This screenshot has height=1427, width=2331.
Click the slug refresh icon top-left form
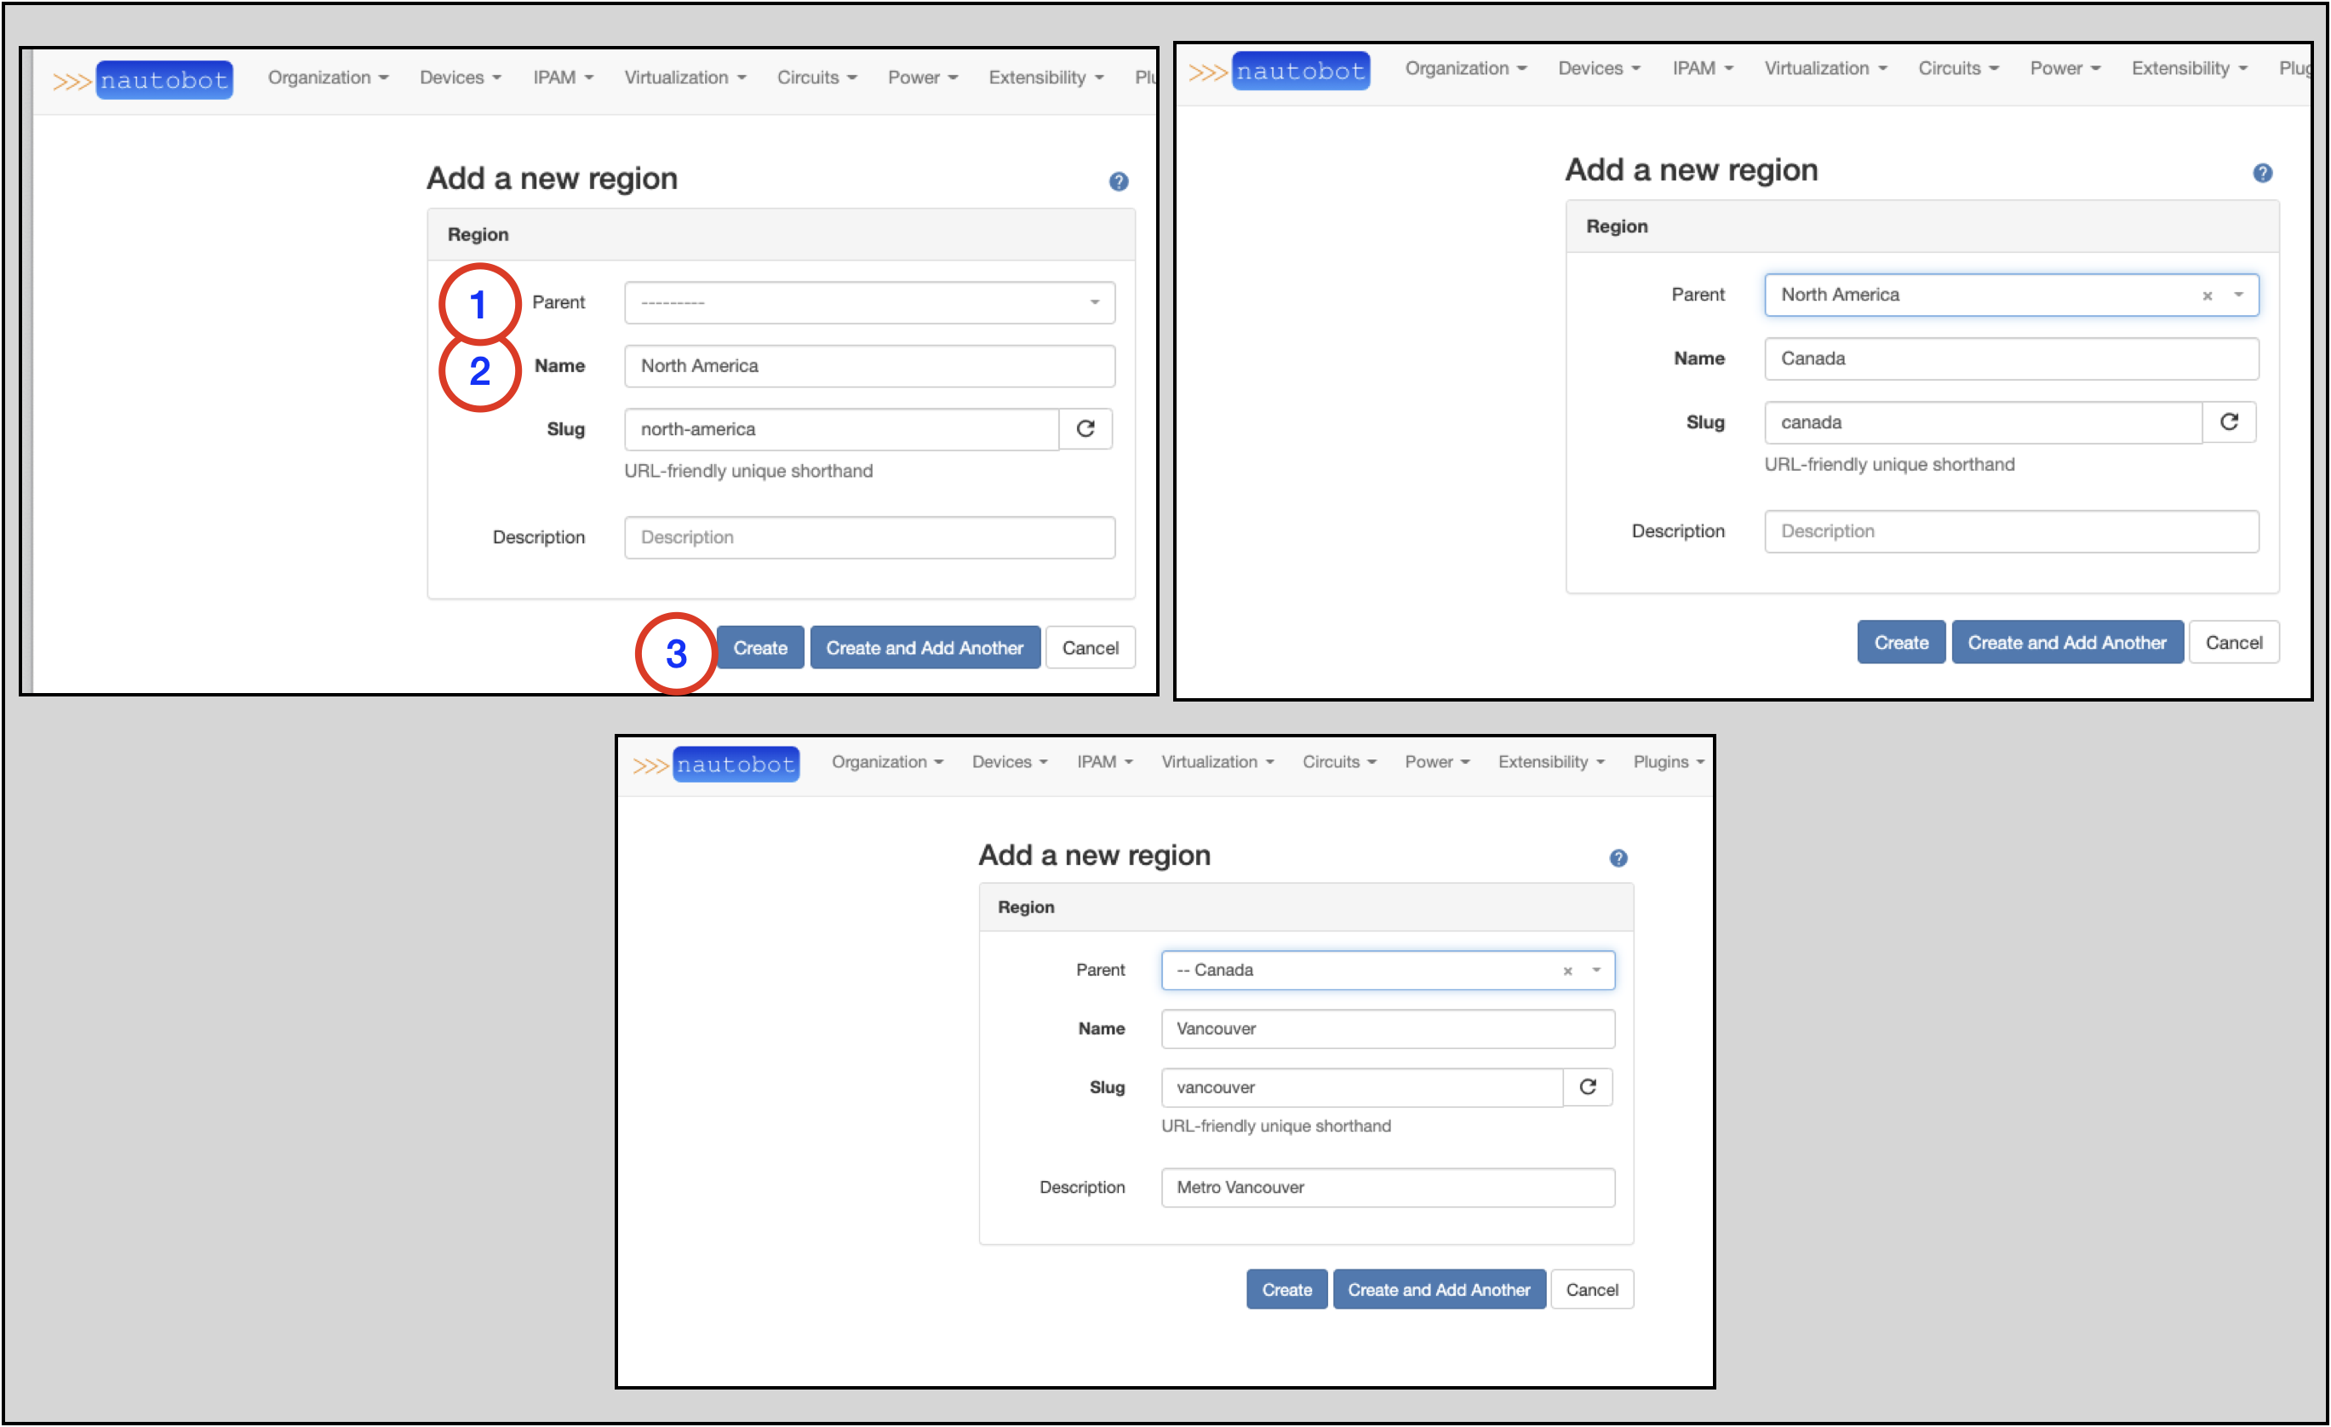click(1084, 430)
